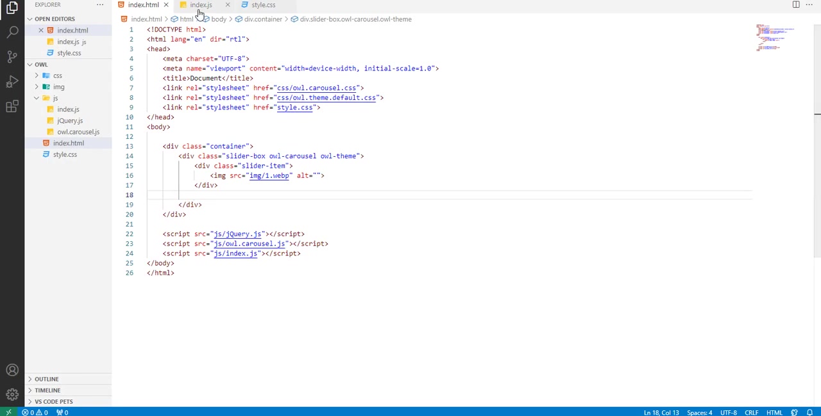Switch to the style.css tab
This screenshot has width=821, height=416.
pos(263,5)
